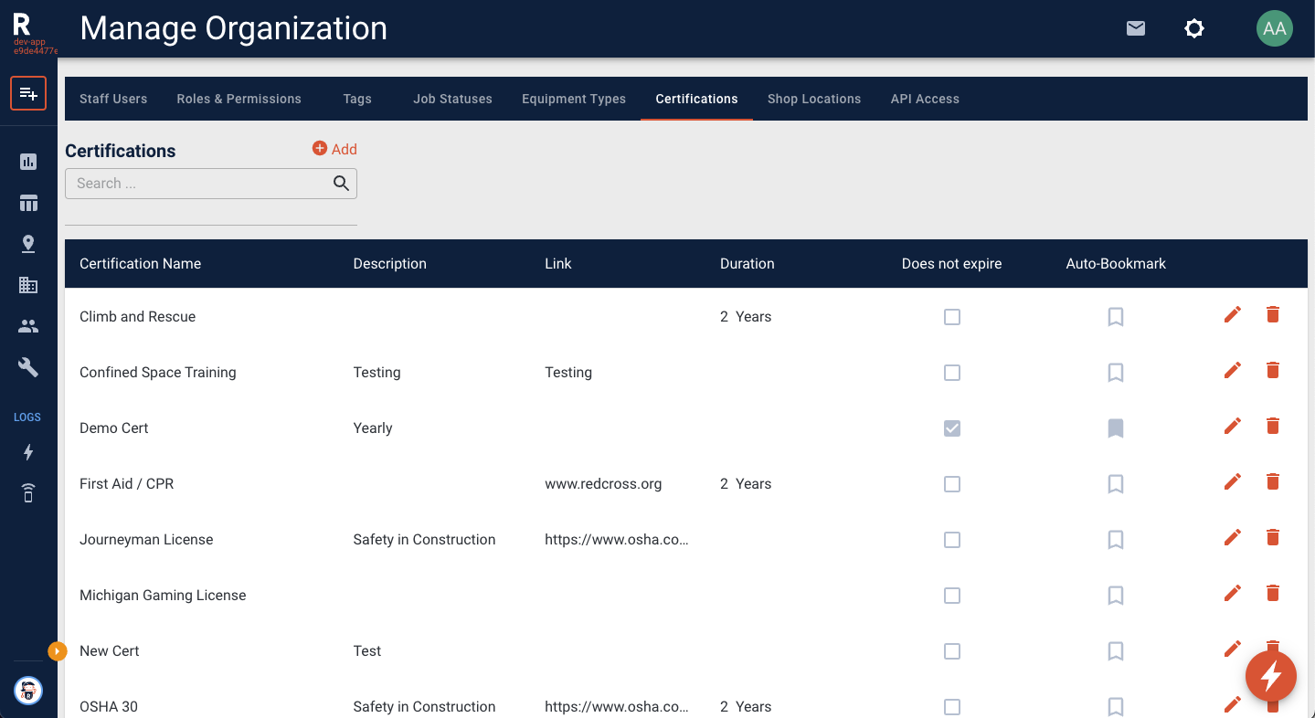Open the www.redcross.org link
The width and height of the screenshot is (1315, 718).
pyautogui.click(x=603, y=484)
